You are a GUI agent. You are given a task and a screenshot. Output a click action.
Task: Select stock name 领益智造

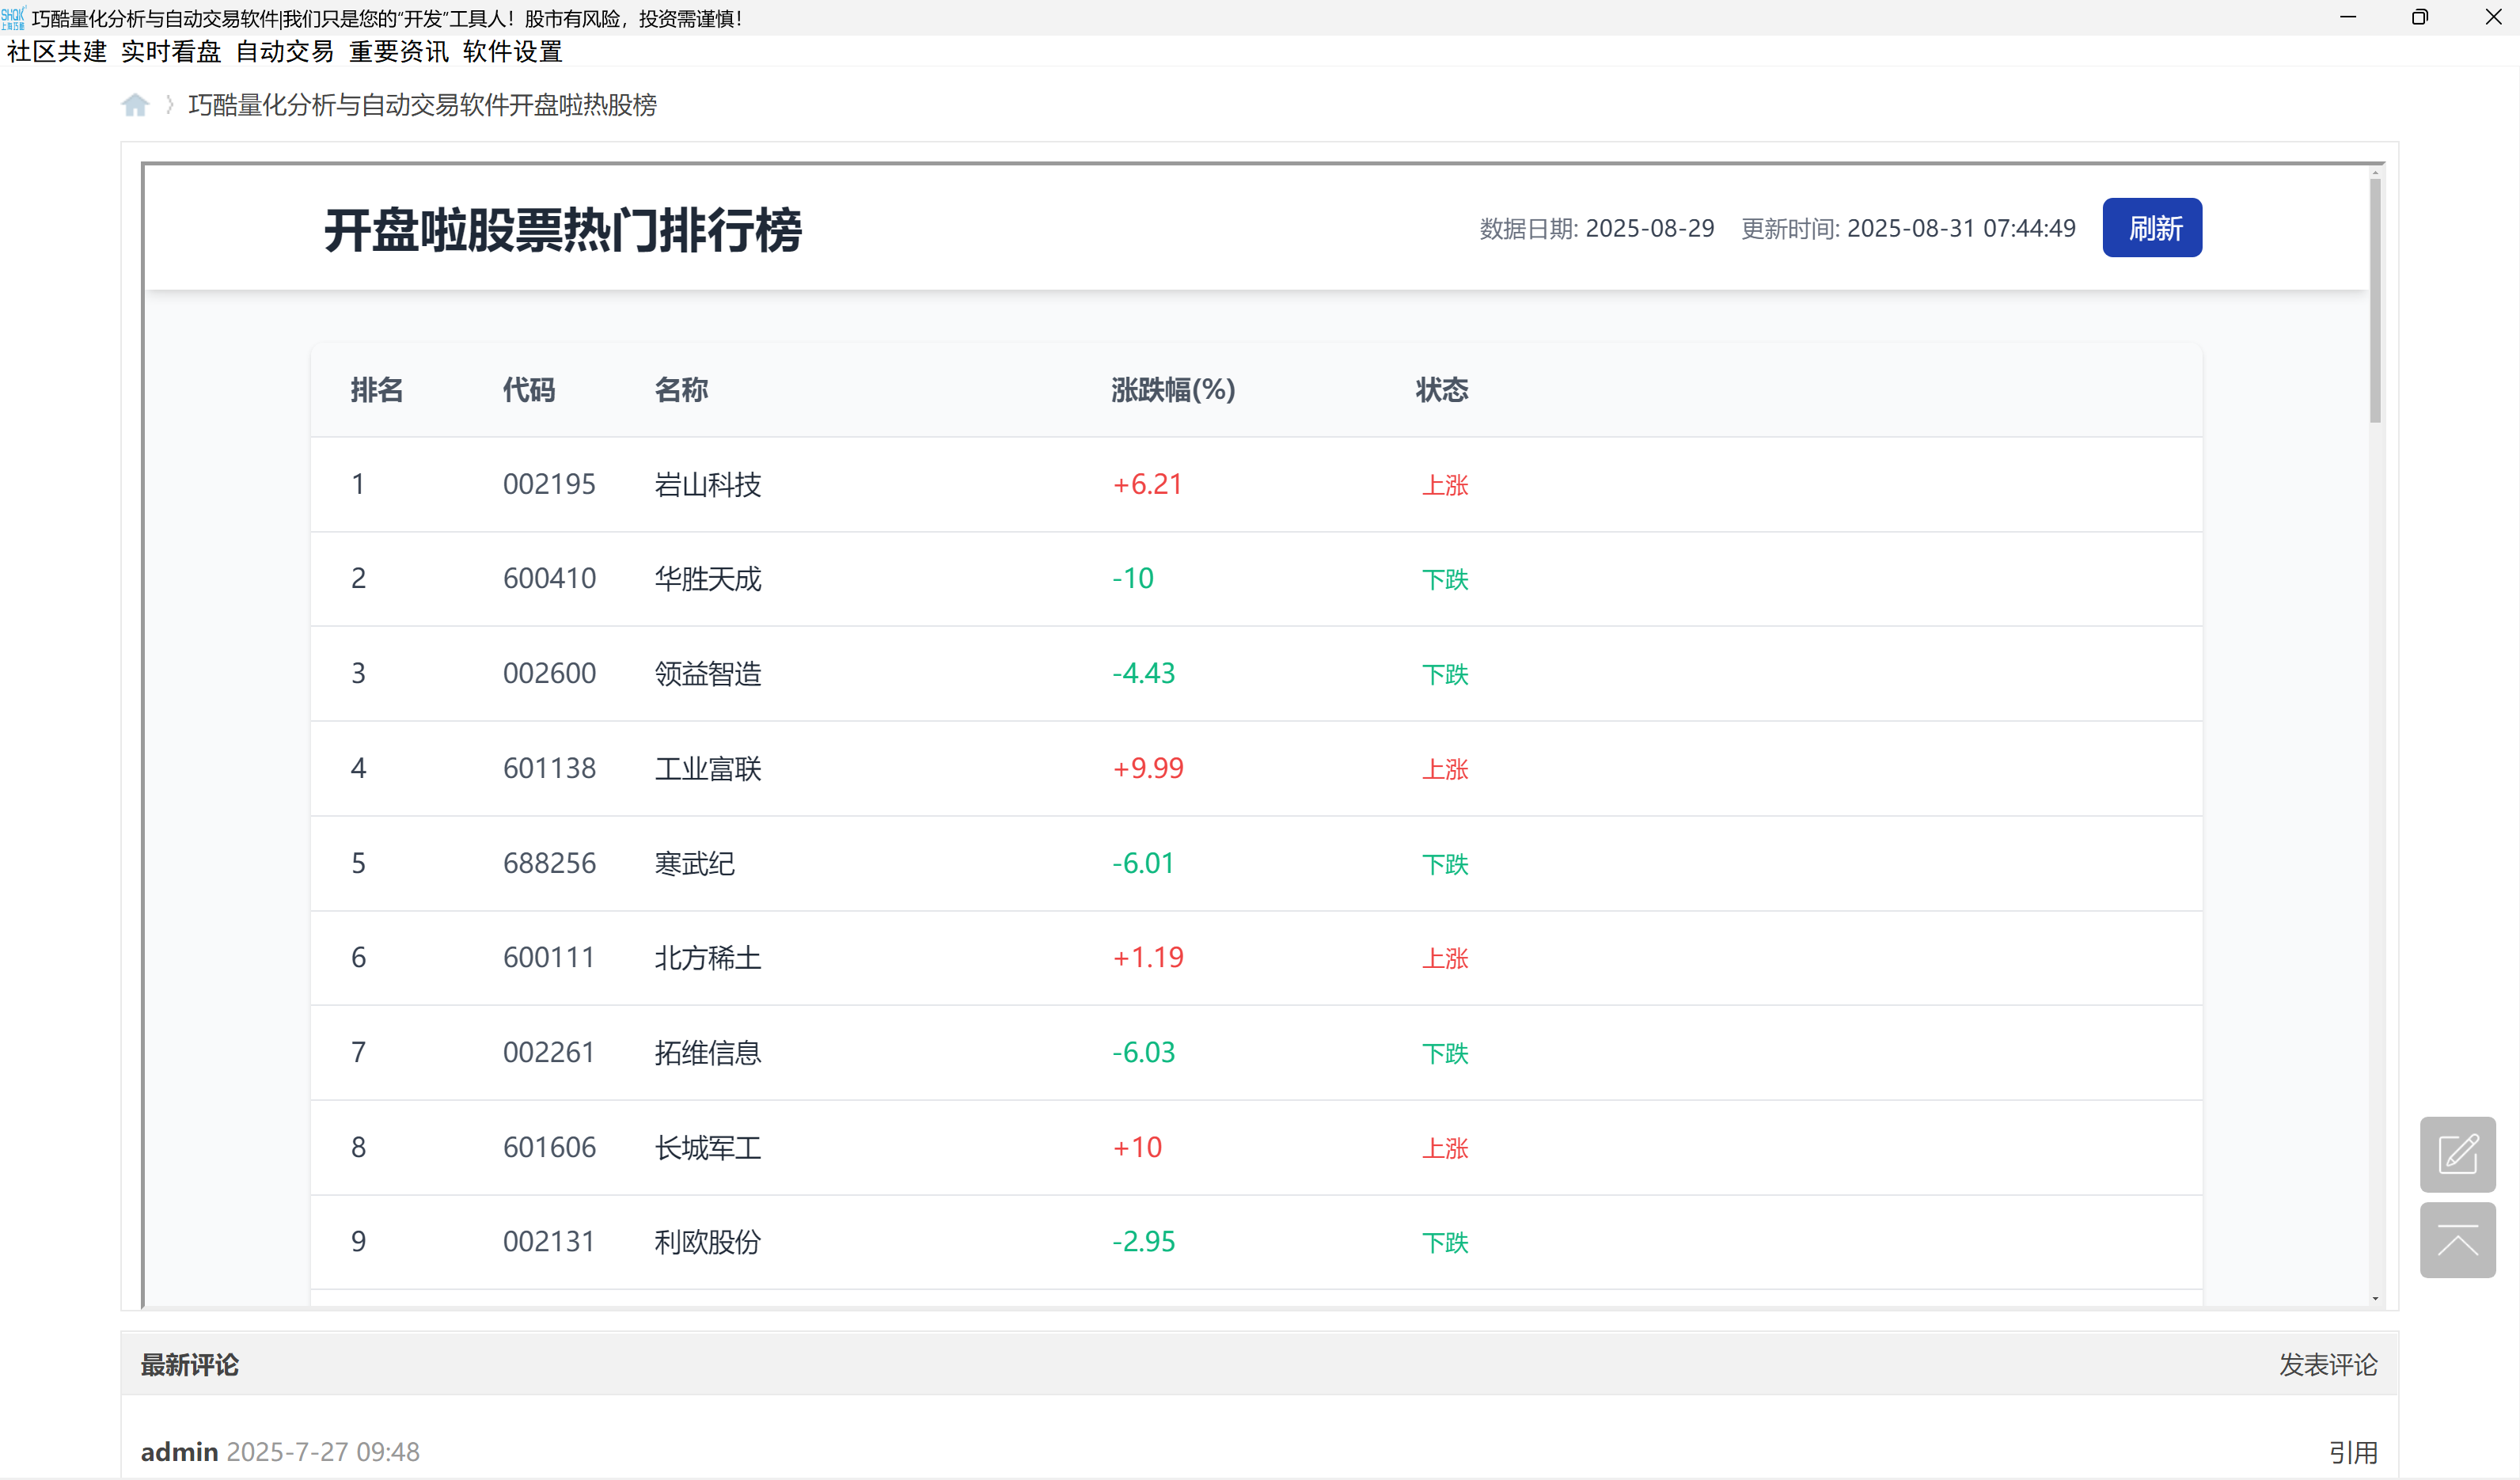(708, 674)
